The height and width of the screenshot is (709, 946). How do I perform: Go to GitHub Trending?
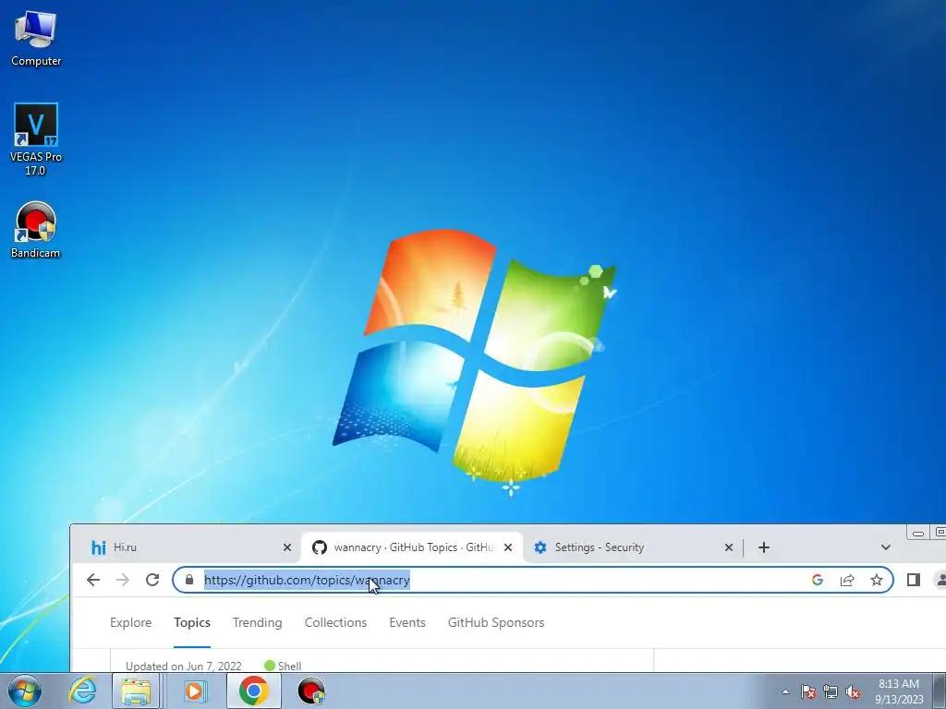(x=258, y=623)
